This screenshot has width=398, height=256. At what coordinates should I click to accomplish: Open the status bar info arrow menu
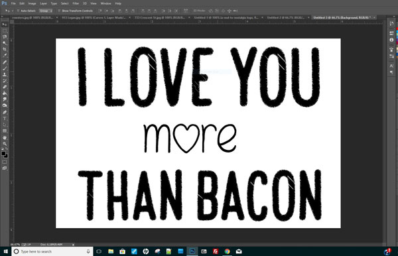point(73,245)
